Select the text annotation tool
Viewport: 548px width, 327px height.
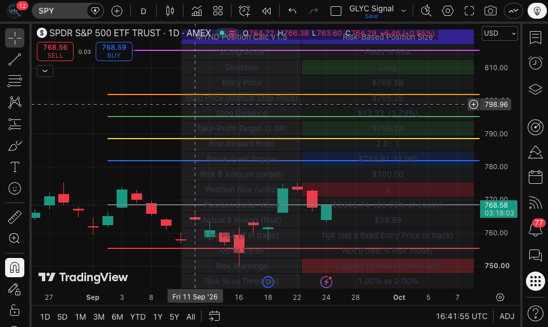pos(15,167)
